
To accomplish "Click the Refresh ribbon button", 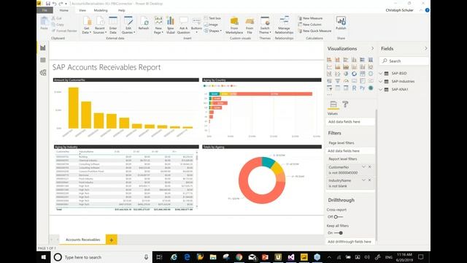I will coord(144,23).
